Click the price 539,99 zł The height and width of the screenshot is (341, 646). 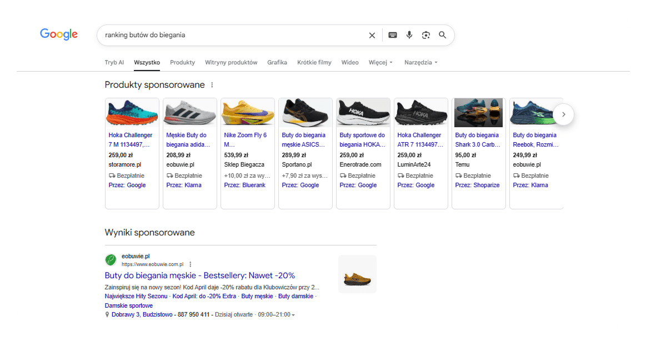click(236, 156)
